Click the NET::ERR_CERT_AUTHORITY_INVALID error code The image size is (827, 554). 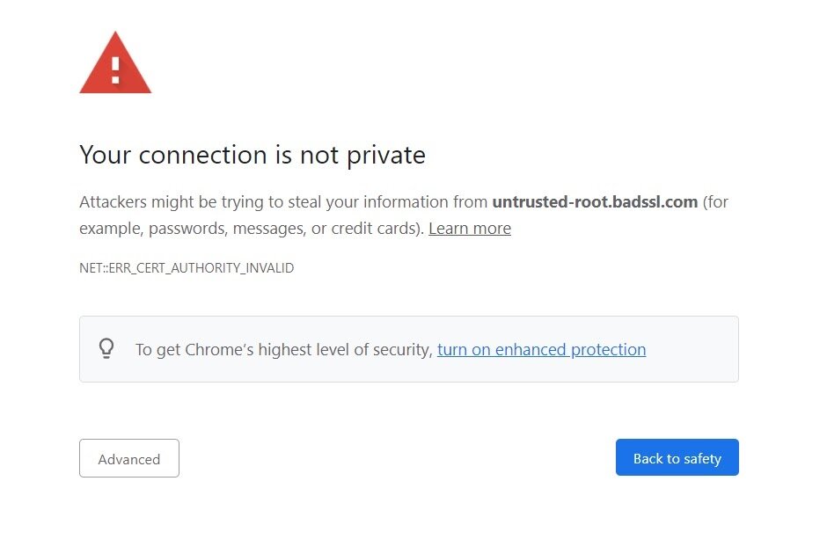click(x=187, y=268)
